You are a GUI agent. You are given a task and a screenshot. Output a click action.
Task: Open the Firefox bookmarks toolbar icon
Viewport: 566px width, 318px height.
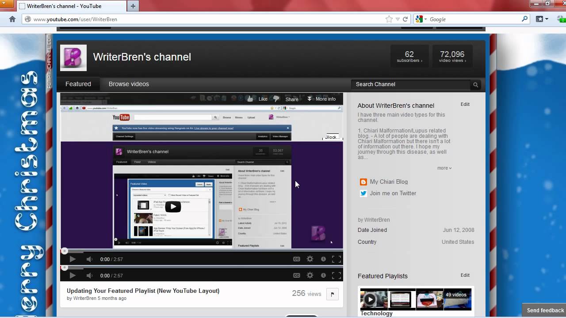539,19
